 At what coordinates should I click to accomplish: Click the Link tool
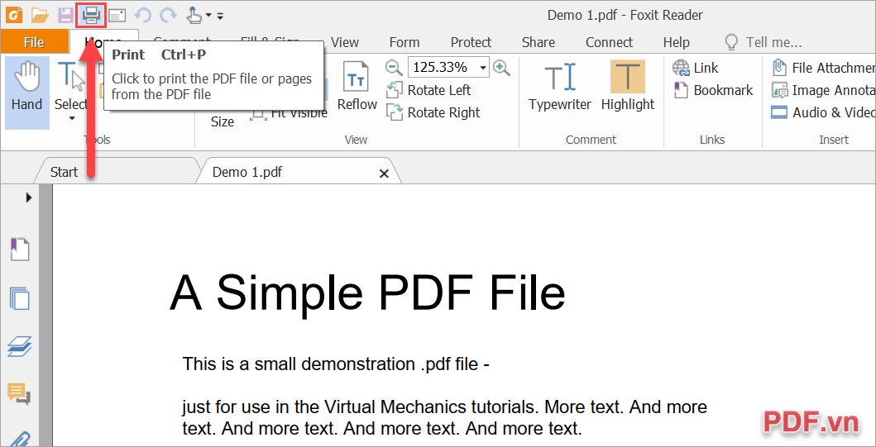(696, 68)
